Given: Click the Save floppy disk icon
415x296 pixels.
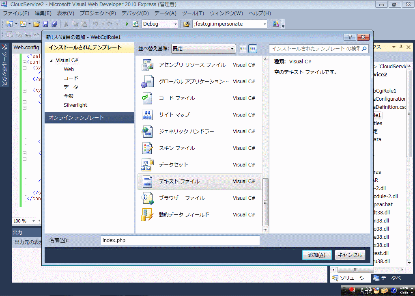Looking at the screenshot, I should pos(45,24).
